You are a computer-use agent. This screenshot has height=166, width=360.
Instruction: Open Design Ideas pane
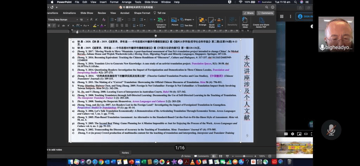[245, 23]
